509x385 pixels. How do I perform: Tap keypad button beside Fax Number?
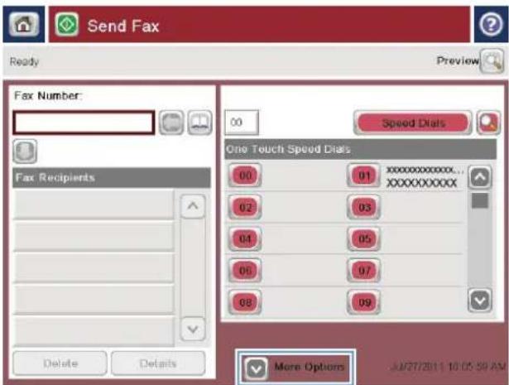click(x=171, y=123)
